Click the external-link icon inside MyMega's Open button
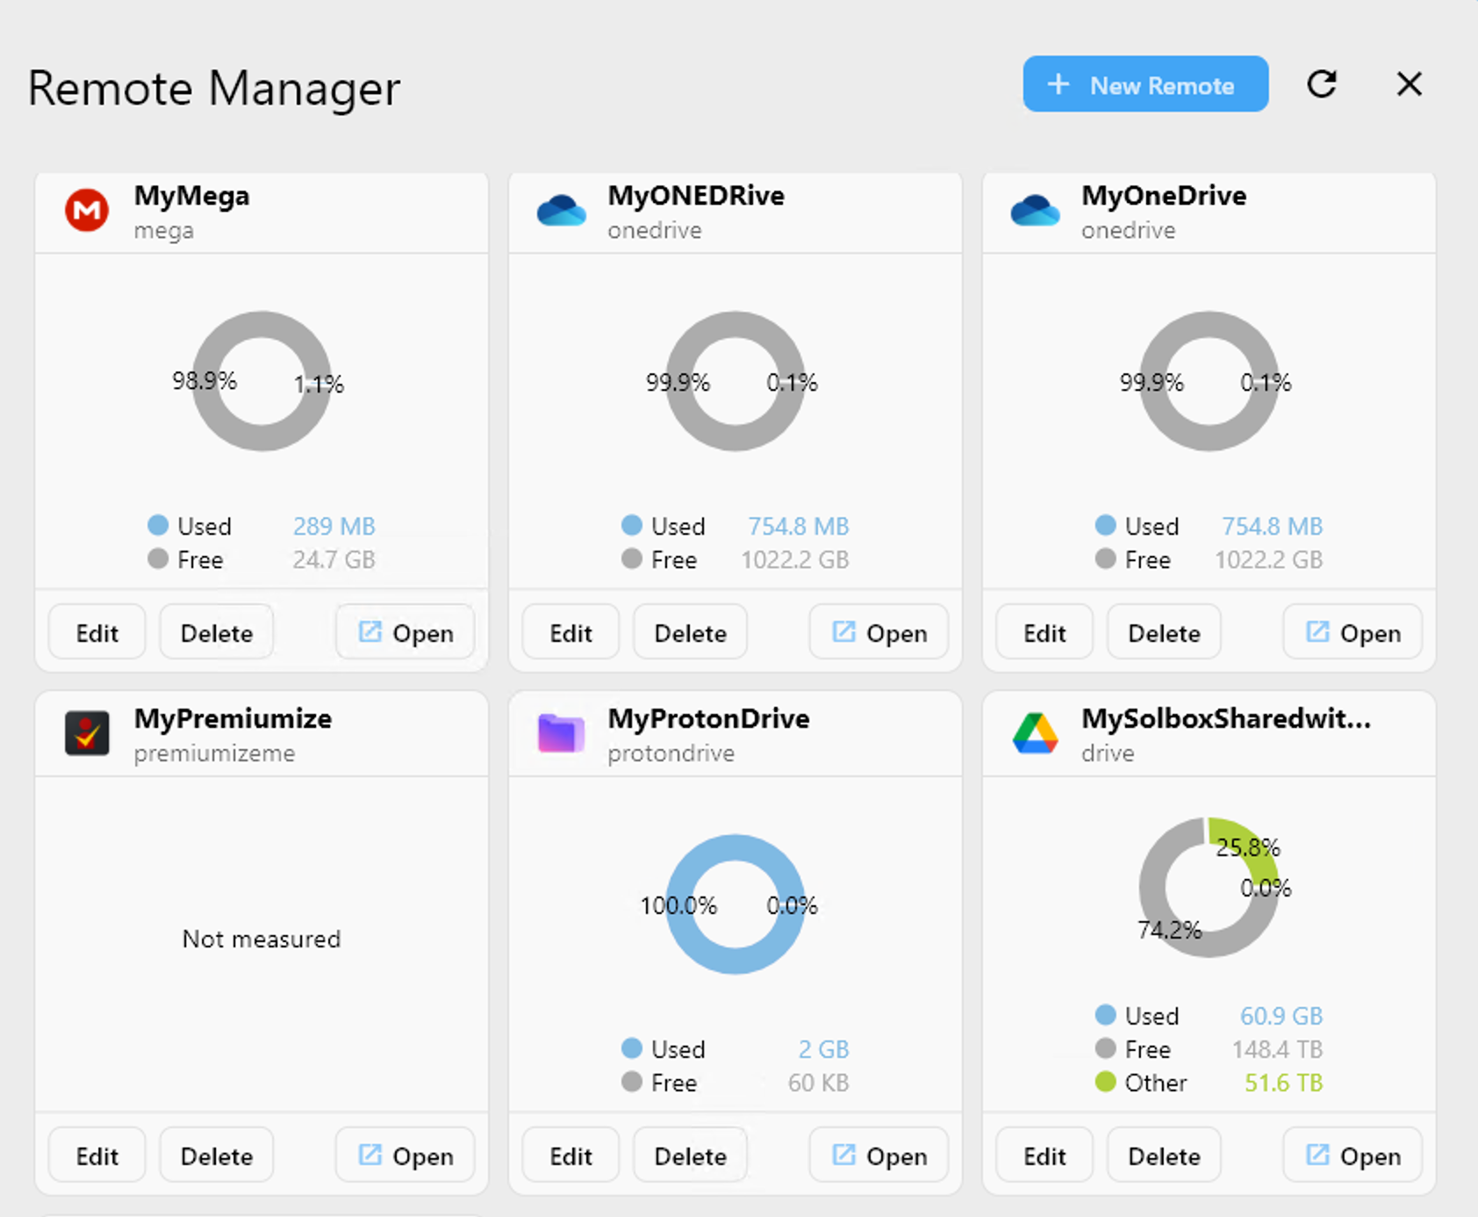 click(x=369, y=632)
